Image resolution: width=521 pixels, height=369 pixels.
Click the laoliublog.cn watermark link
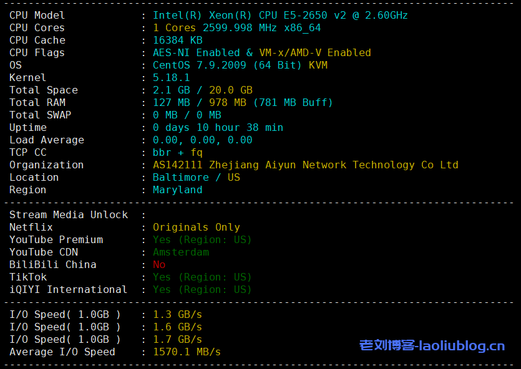[x=432, y=345]
